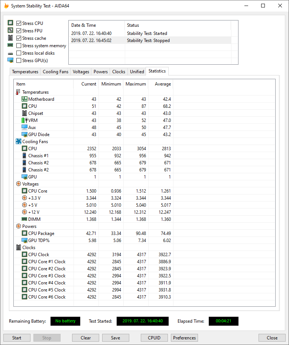The width and height of the screenshot is (289, 345).
Task: Click the CPU chip icon beside Stress CPU
Action: coord(10,23)
